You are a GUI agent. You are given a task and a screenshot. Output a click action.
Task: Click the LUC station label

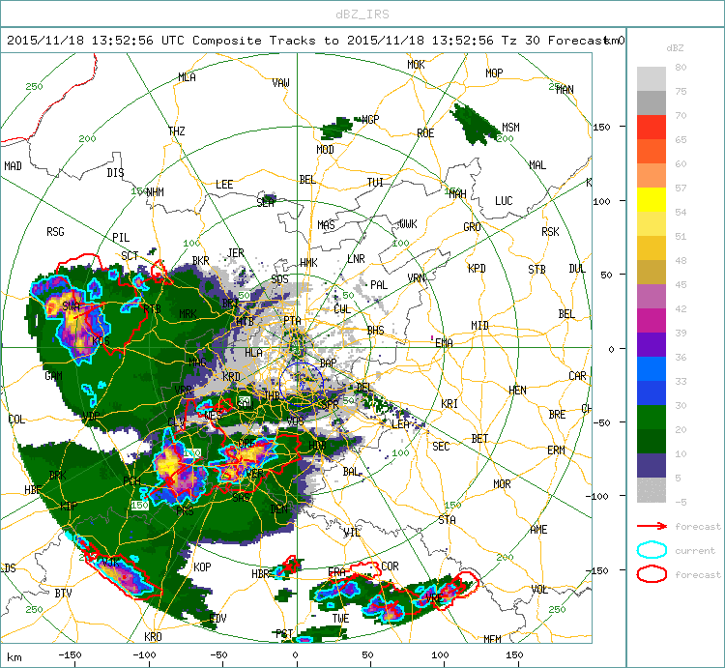pos(504,201)
